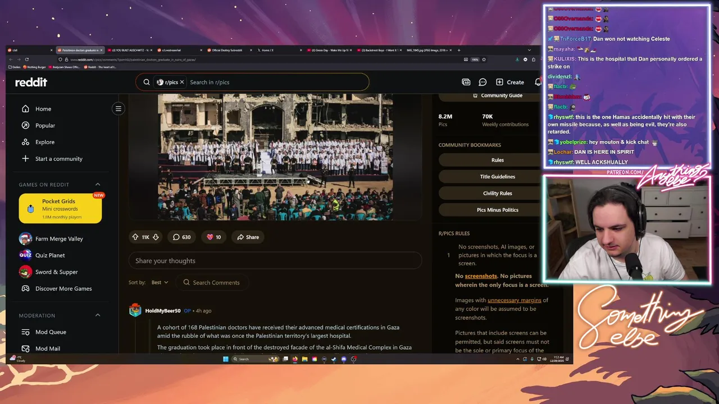Upvote the post
Image resolution: width=719 pixels, height=404 pixels.
pos(135,237)
